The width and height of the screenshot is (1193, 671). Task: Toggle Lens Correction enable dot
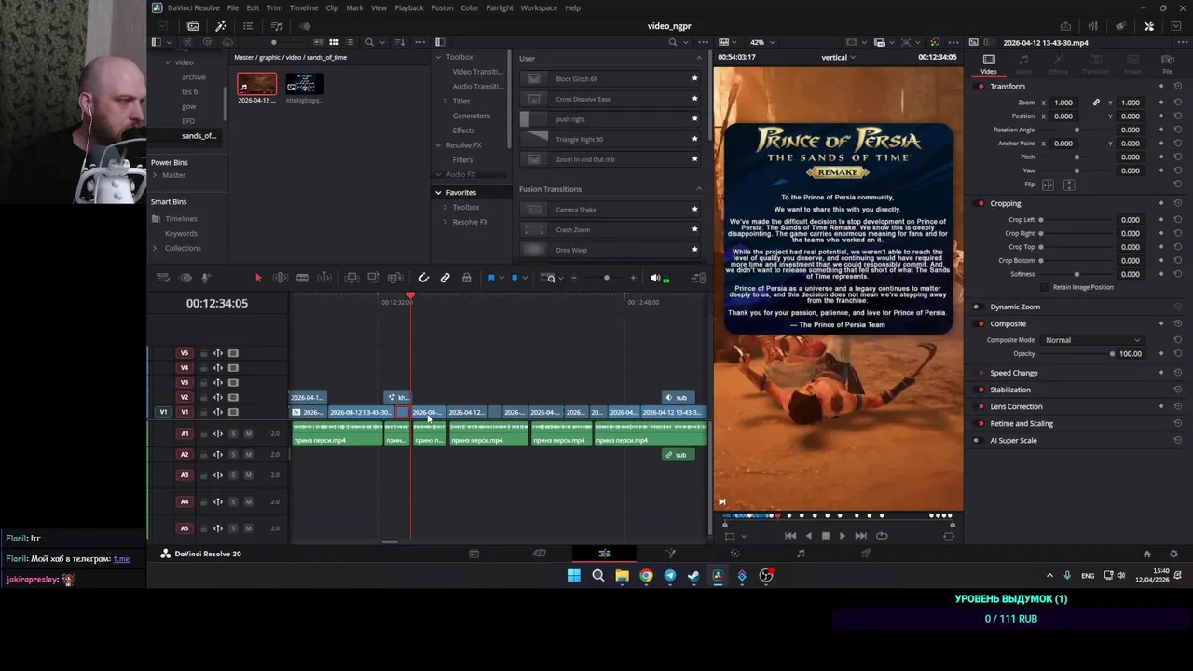pyautogui.click(x=980, y=406)
